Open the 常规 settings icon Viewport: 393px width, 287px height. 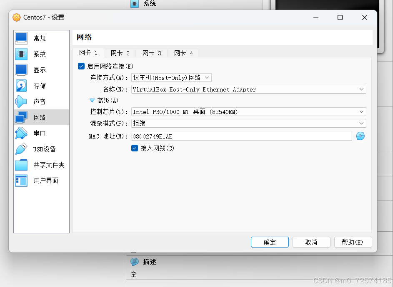pyautogui.click(x=21, y=38)
